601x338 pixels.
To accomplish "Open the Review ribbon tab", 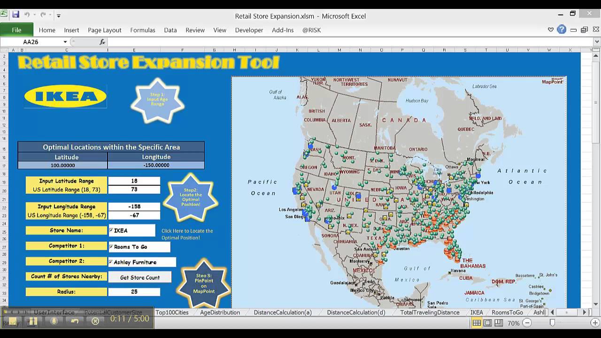I will click(195, 30).
